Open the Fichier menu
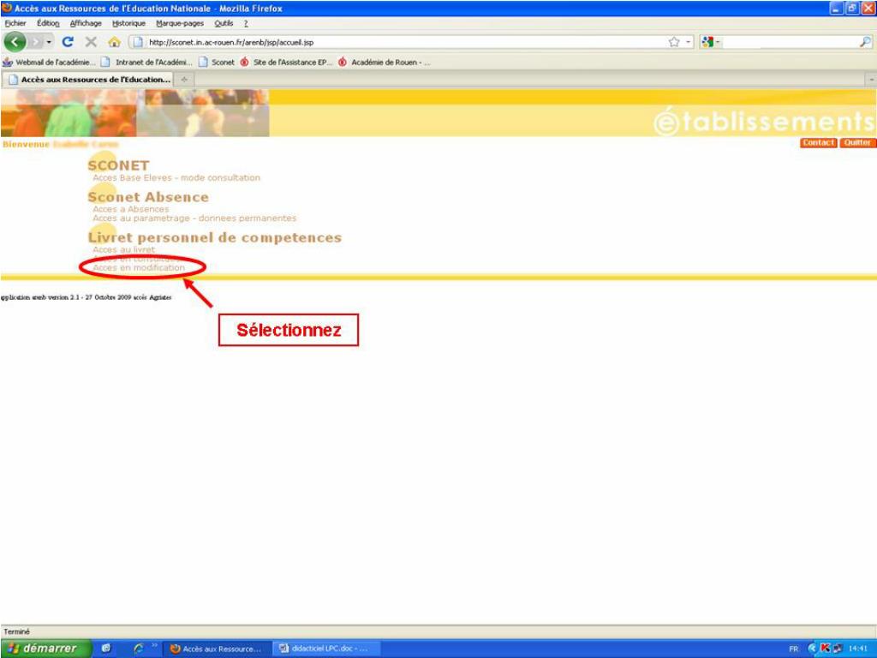 click(x=15, y=23)
